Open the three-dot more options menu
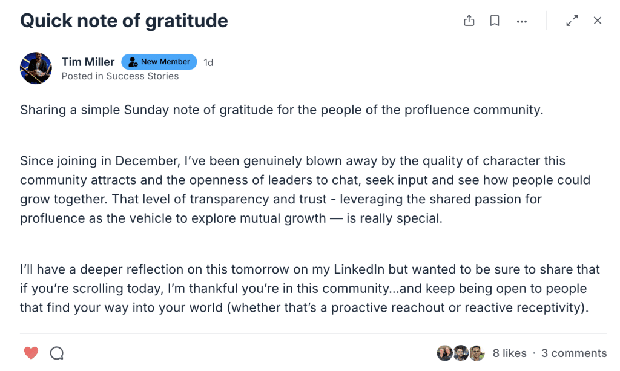The height and width of the screenshot is (371, 620). [521, 21]
